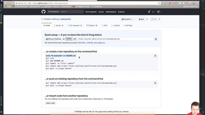Click the repository clone URL field
Screen dimensions: 205x115
click(116, 39)
